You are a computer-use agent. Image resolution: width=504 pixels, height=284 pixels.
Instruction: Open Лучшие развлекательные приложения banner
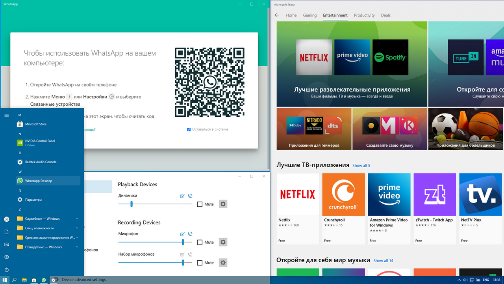352,64
